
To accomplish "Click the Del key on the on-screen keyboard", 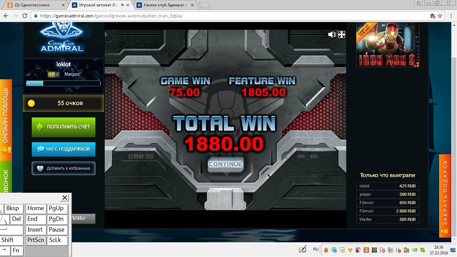I will [x=17, y=220].
